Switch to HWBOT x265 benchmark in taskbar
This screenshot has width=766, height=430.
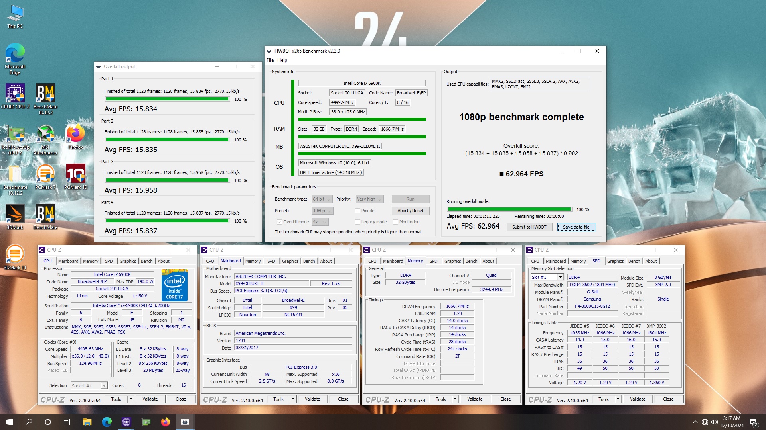[x=185, y=422]
